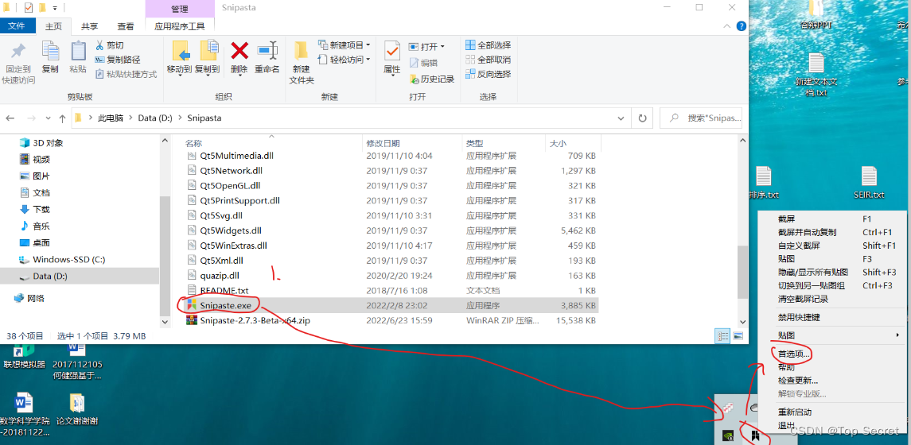The image size is (911, 445).
Task: Click the Up one level arrow
Action: (x=62, y=118)
